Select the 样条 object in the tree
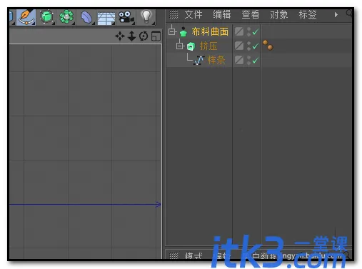Screen dimensions: 362x269 216,60
